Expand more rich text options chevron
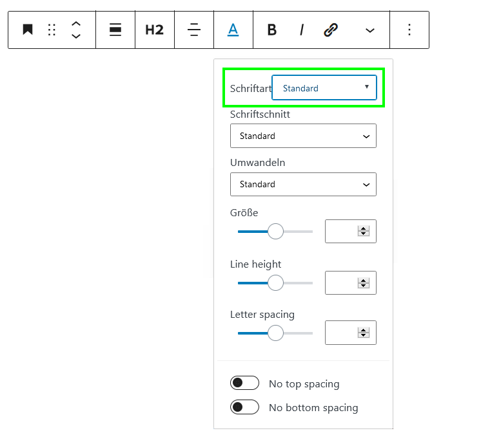Screen dimensions: 481x433 pyautogui.click(x=370, y=30)
